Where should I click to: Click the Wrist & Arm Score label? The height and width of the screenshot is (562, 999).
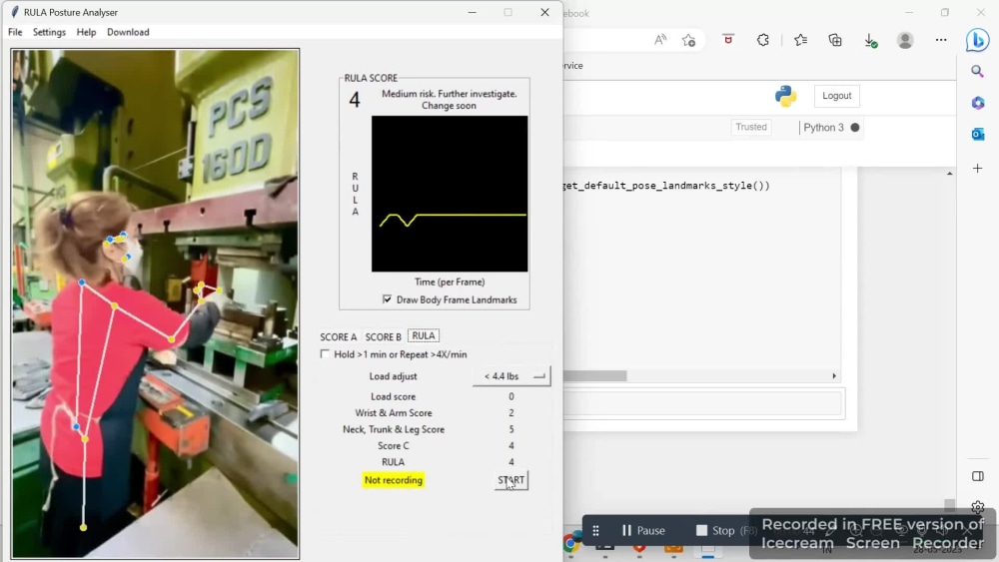click(x=393, y=412)
